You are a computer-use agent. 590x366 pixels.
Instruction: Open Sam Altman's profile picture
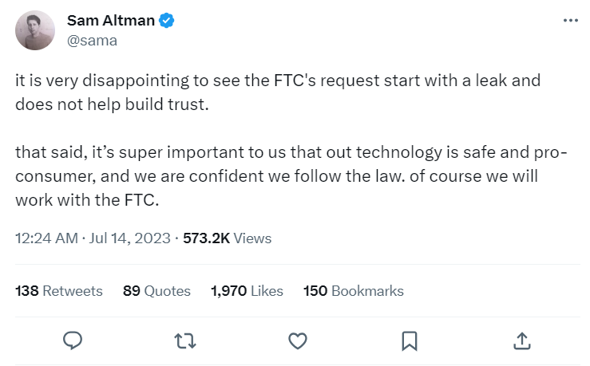click(35, 30)
